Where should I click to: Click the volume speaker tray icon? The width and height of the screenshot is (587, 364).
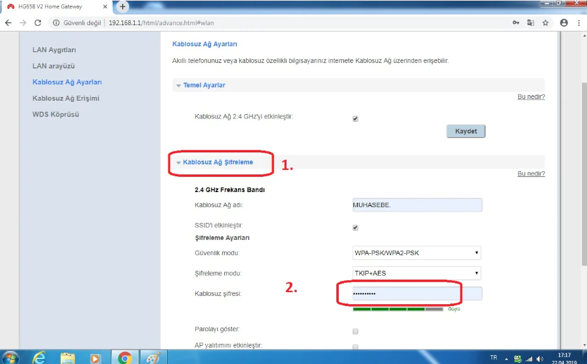tap(540, 359)
